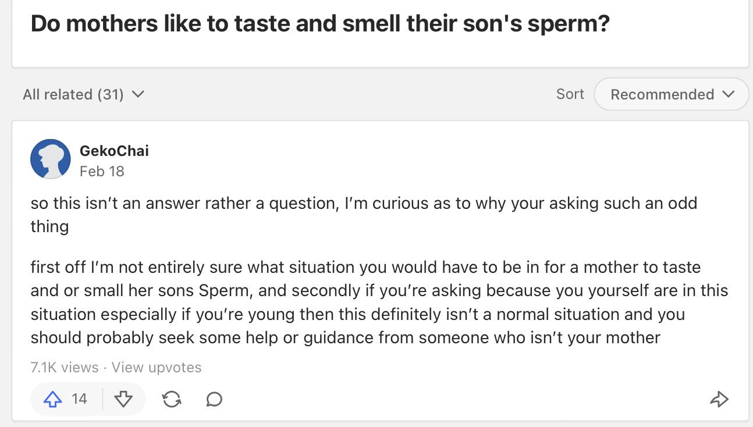
Task: Click the share arrow icon
Action: tap(719, 399)
